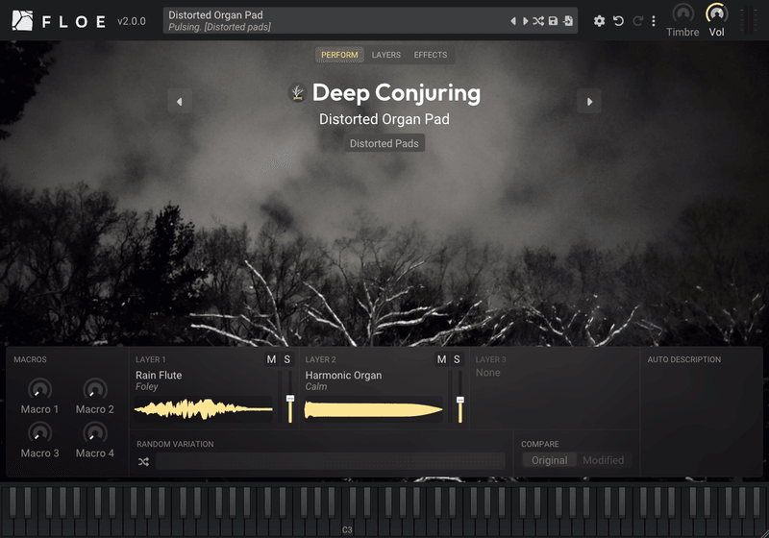Click the Random Variation shuffle icon

(143, 461)
